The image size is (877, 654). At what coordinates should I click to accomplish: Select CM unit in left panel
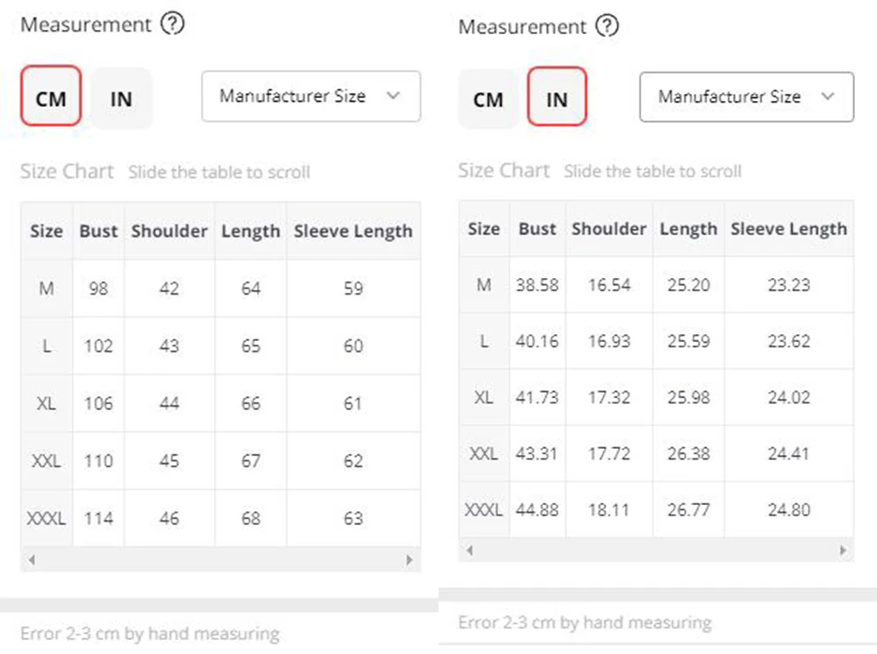click(x=51, y=96)
